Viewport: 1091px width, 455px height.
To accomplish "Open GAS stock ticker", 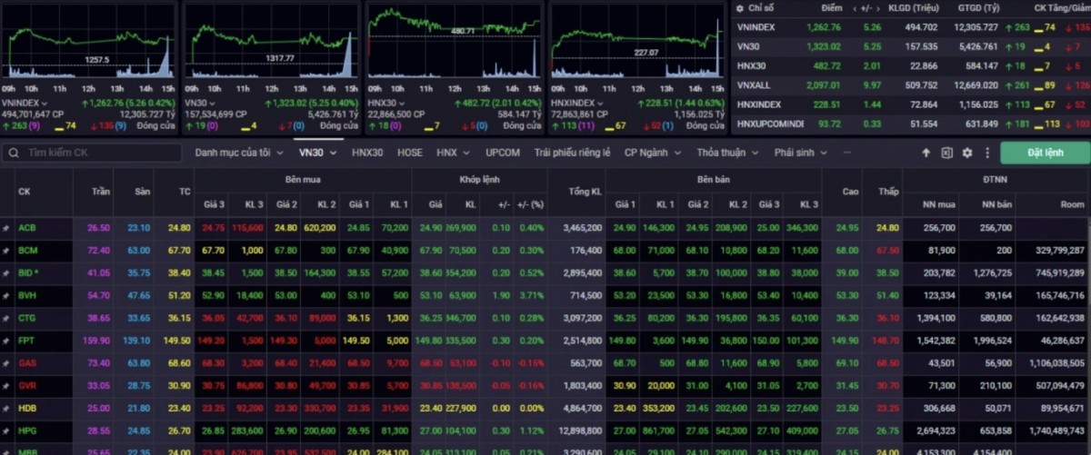I will pyautogui.click(x=27, y=363).
